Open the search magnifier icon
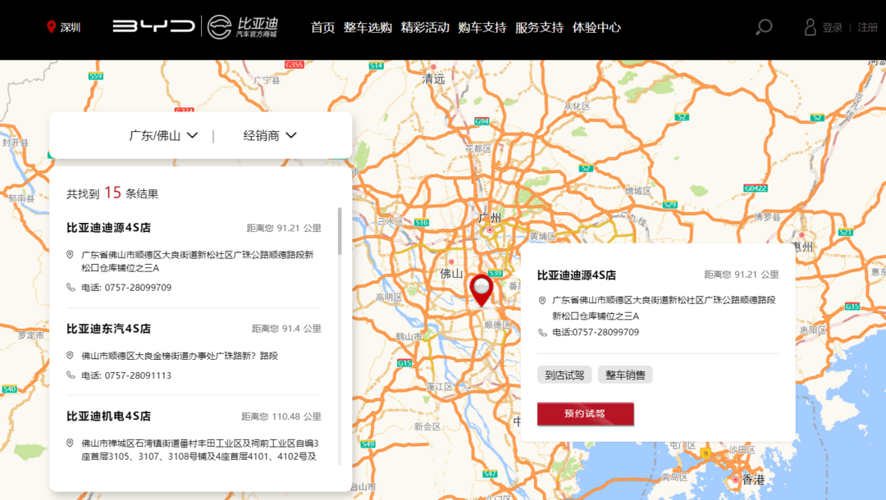This screenshot has height=500, width=886. coord(764,26)
